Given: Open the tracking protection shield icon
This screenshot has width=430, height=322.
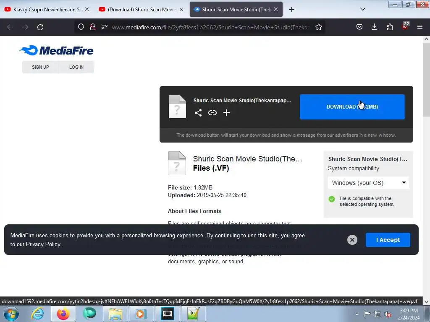Looking at the screenshot, I should point(81,27).
